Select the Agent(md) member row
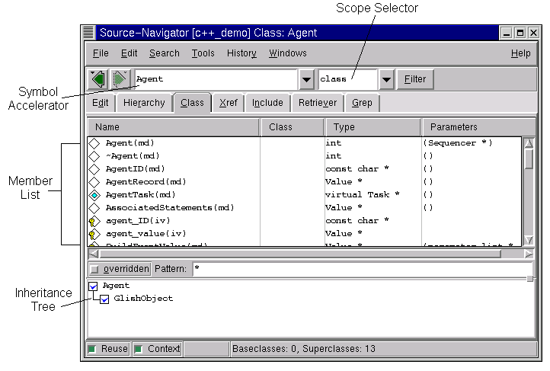This screenshot has height=371, width=550. coord(305,143)
